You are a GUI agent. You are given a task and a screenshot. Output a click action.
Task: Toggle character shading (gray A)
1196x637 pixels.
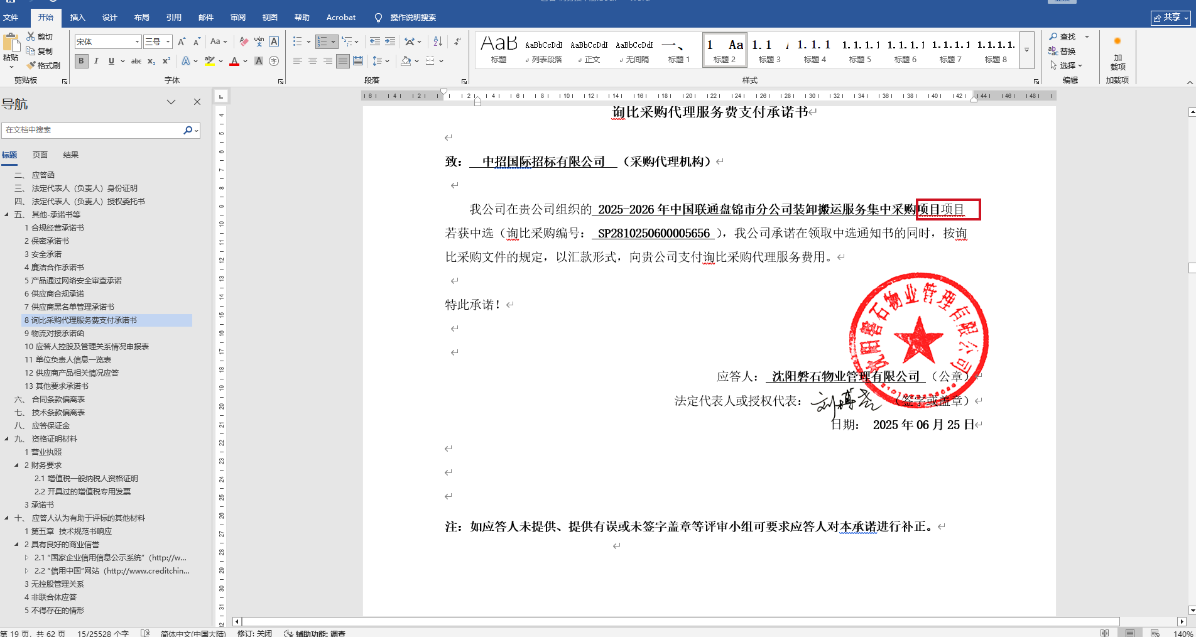[259, 61]
